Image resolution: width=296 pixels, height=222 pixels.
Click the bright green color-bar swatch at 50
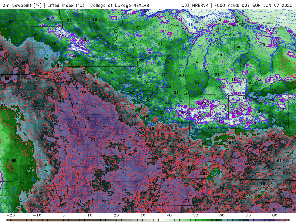(198, 220)
